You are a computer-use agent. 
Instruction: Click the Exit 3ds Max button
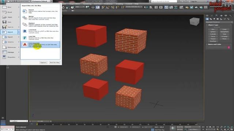(x=54, y=63)
